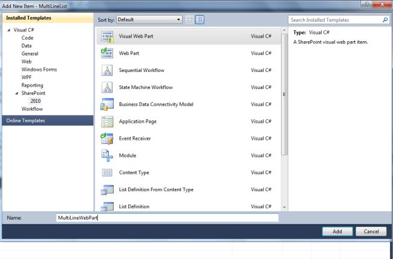The height and width of the screenshot is (259, 393).
Task: Select the WPF category
Action: [27, 77]
